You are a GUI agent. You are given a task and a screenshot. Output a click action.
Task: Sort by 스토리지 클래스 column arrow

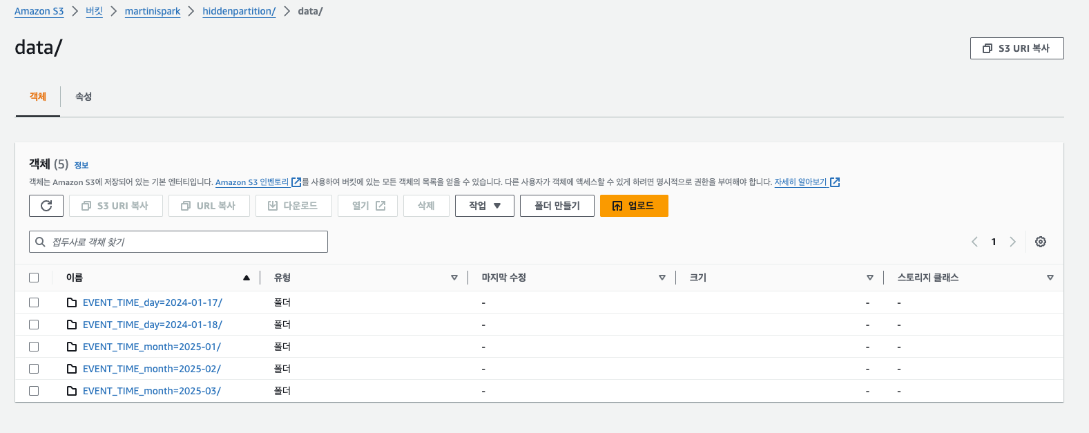pos(1050,278)
